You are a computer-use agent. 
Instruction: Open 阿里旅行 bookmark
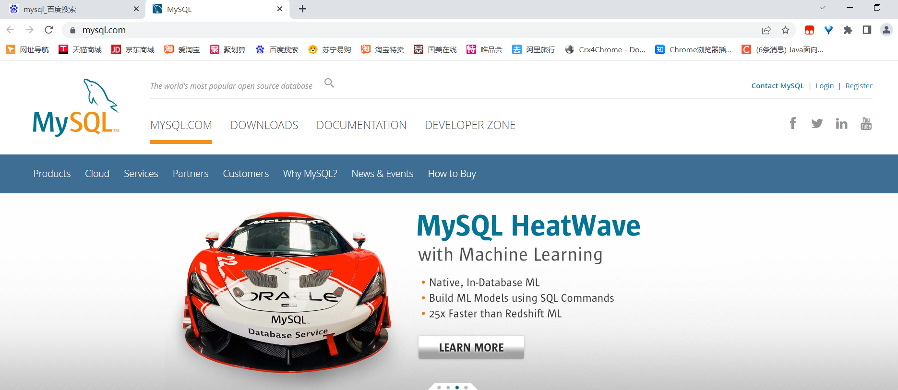click(x=534, y=49)
